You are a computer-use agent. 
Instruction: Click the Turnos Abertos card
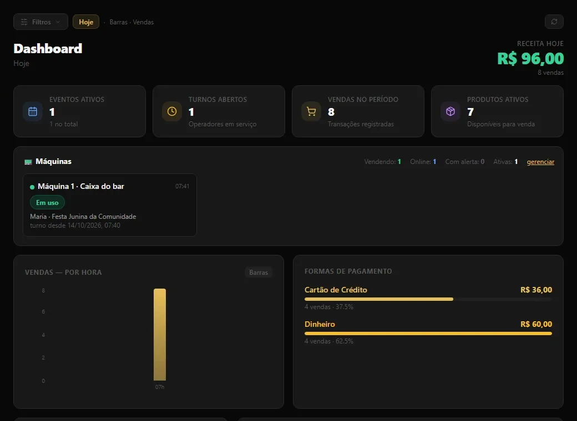click(x=219, y=111)
